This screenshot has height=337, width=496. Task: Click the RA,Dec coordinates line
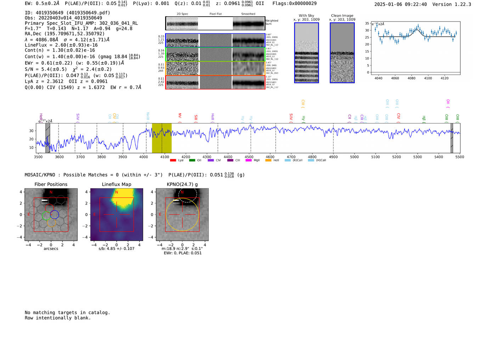point(65,34)
